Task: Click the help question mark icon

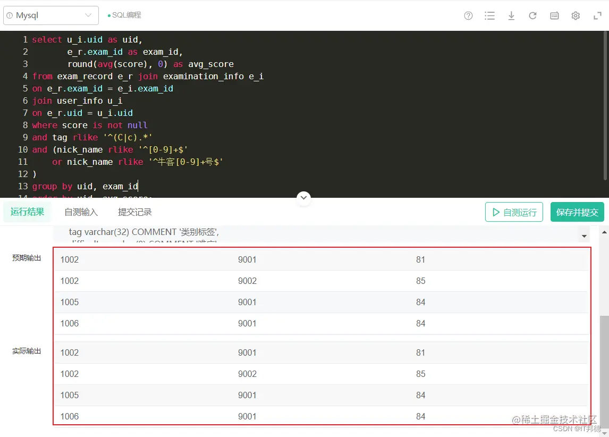Action: [468, 15]
